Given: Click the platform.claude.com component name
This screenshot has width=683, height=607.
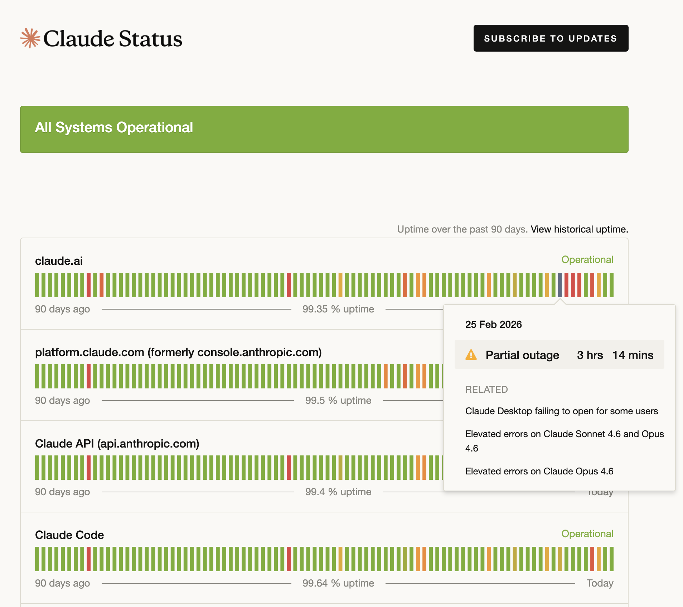Looking at the screenshot, I should pyautogui.click(x=178, y=352).
